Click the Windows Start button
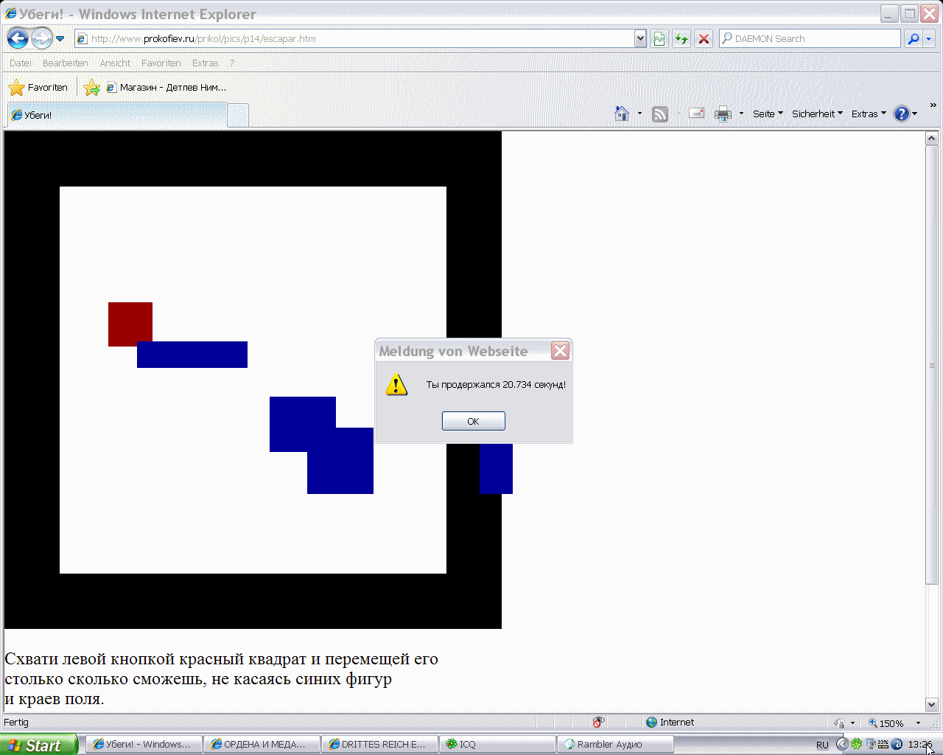943x755 pixels. coord(38,745)
